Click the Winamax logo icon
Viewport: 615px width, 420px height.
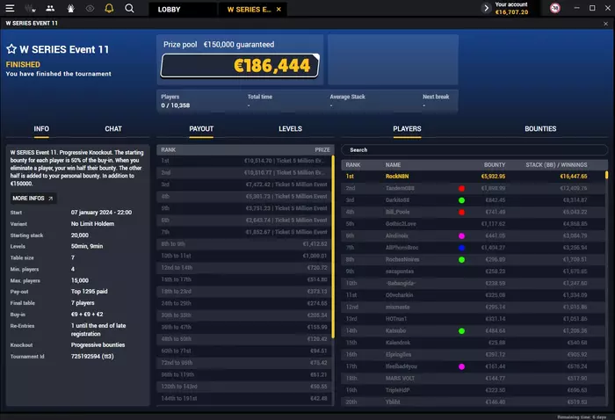click(x=30, y=8)
